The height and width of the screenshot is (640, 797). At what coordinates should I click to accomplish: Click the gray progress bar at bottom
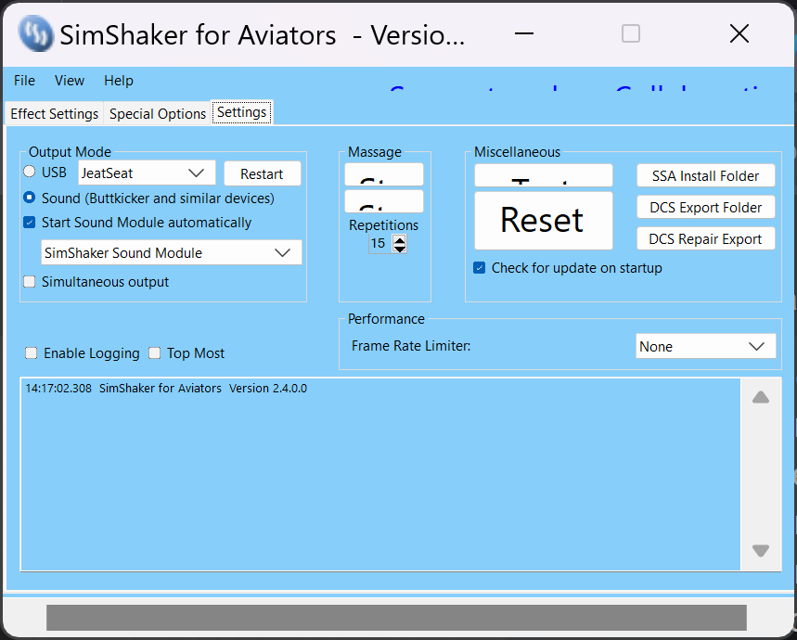(x=396, y=617)
